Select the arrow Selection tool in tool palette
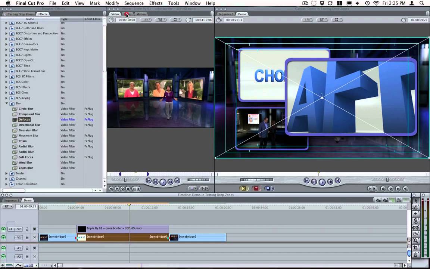This screenshot has height=269, width=430. point(416,200)
